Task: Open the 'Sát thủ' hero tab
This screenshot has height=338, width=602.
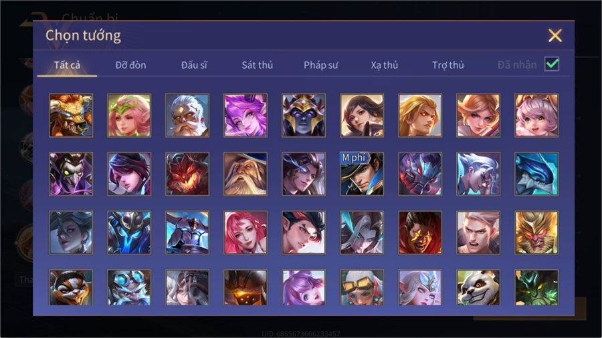Action: click(x=258, y=65)
